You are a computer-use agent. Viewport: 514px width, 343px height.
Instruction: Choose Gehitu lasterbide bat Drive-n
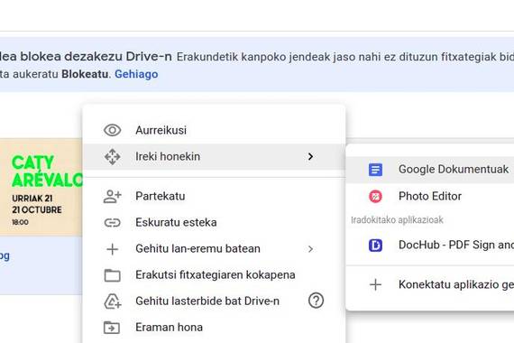click(214, 301)
